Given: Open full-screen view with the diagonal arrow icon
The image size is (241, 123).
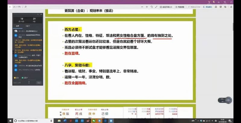Looking at the screenshot, I should coord(156,7).
